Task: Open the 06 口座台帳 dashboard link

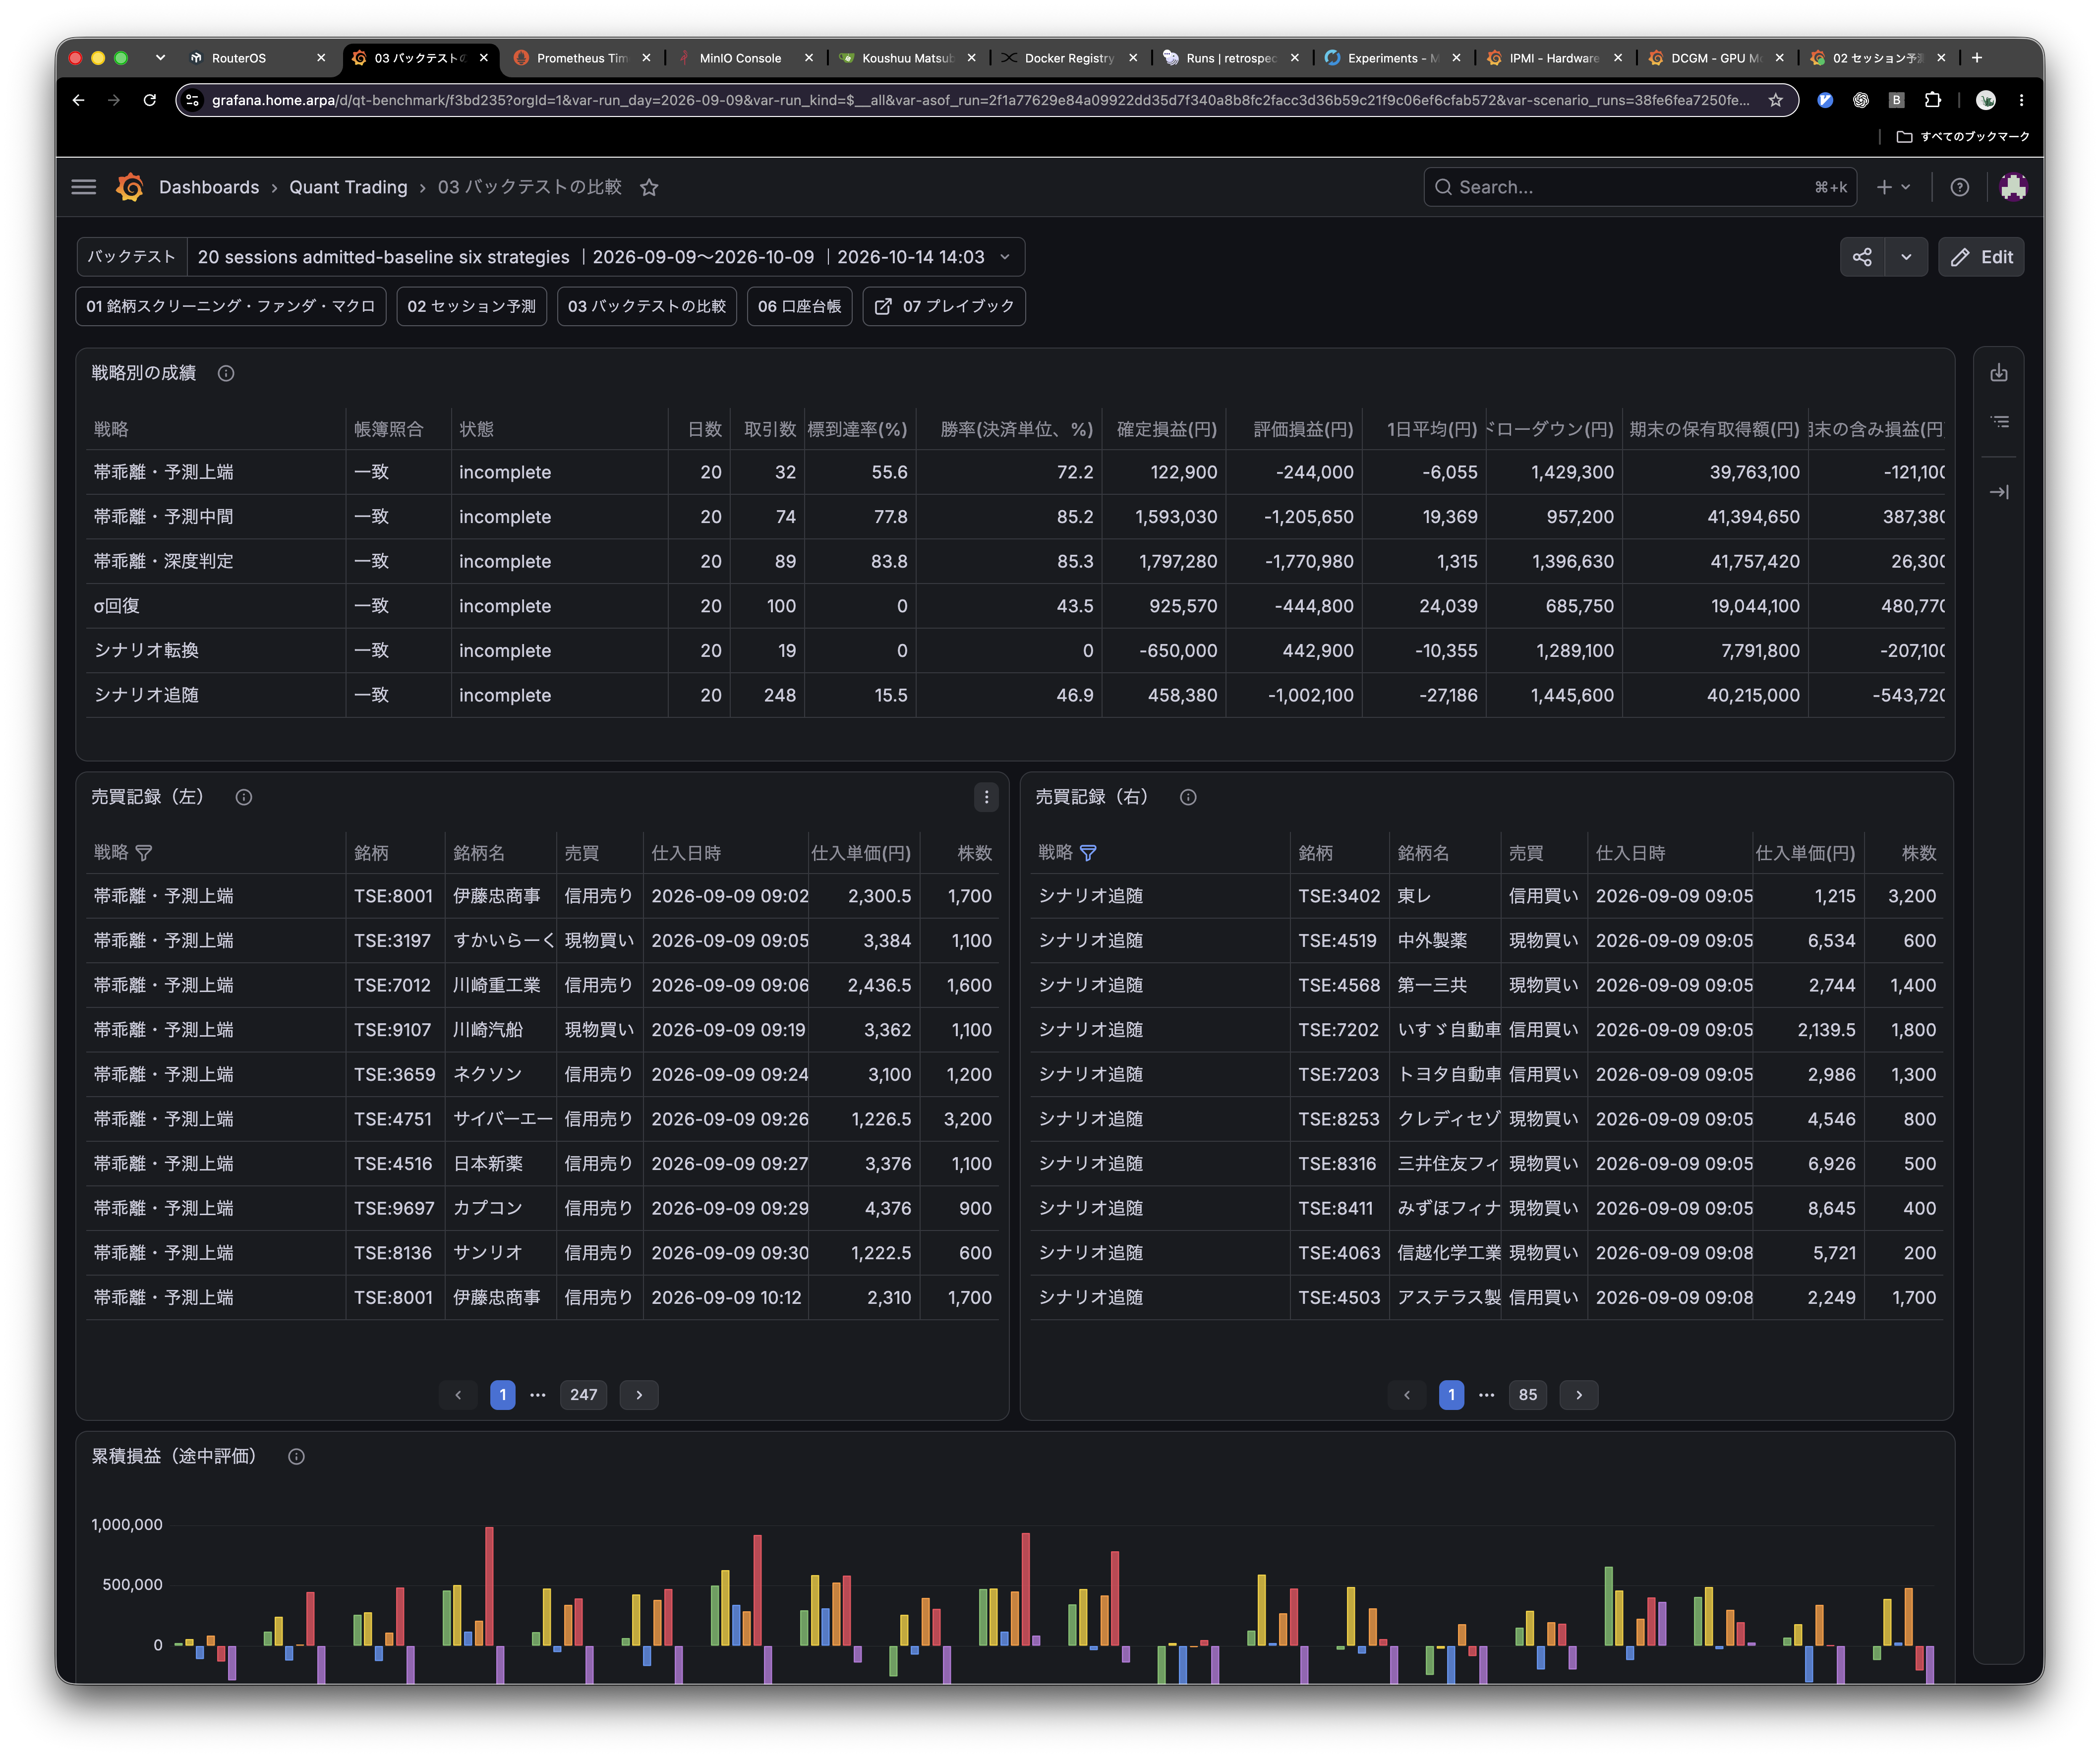Action: 799,306
